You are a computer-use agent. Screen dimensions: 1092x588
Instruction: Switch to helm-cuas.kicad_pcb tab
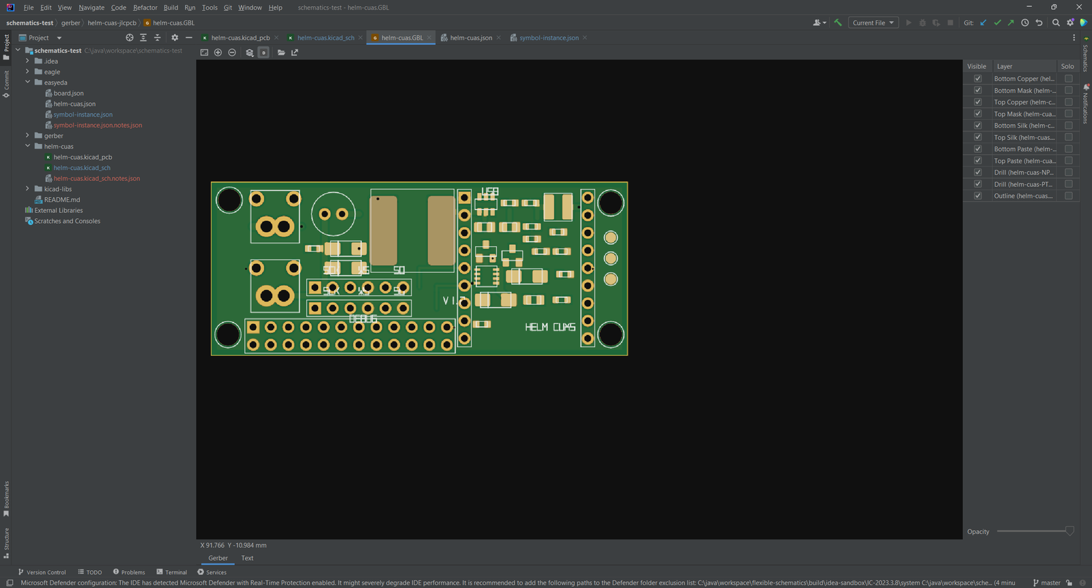(x=240, y=38)
